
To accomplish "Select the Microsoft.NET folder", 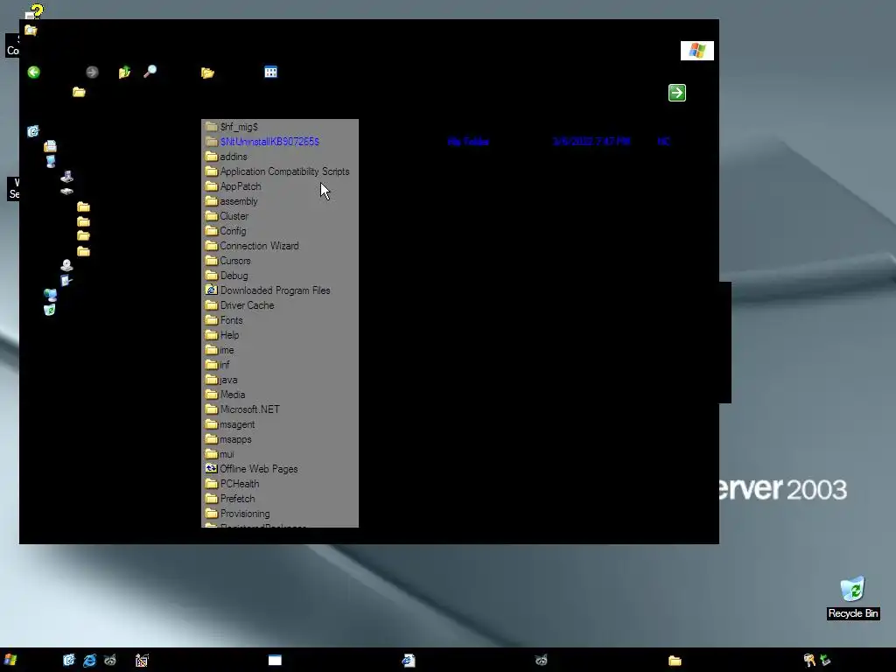I will point(243,409).
